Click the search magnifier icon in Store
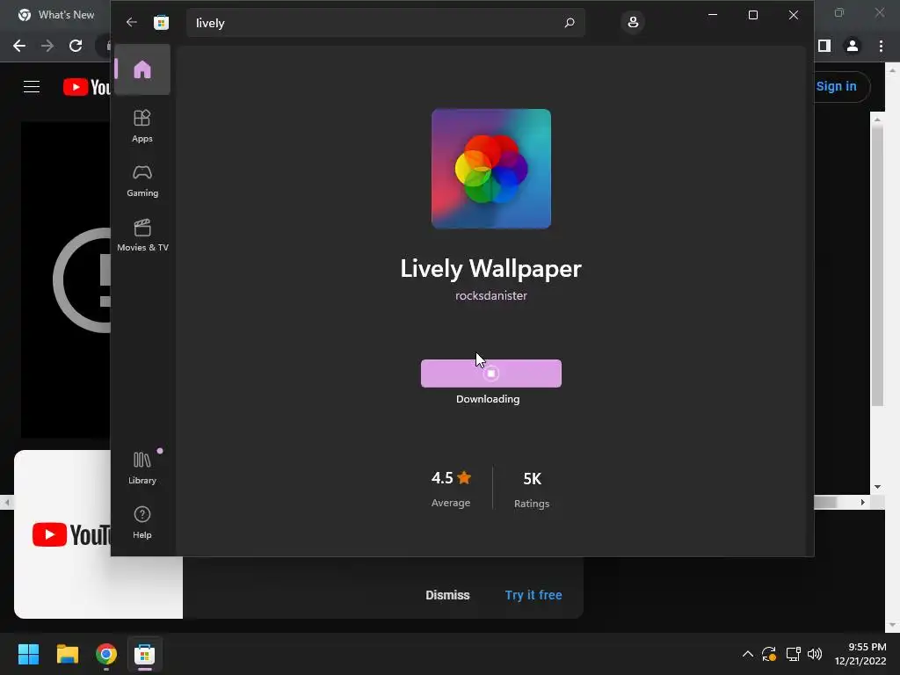900x675 pixels. (570, 22)
